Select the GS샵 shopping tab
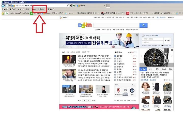Screen dimensions: 183x114 point(170,69)
